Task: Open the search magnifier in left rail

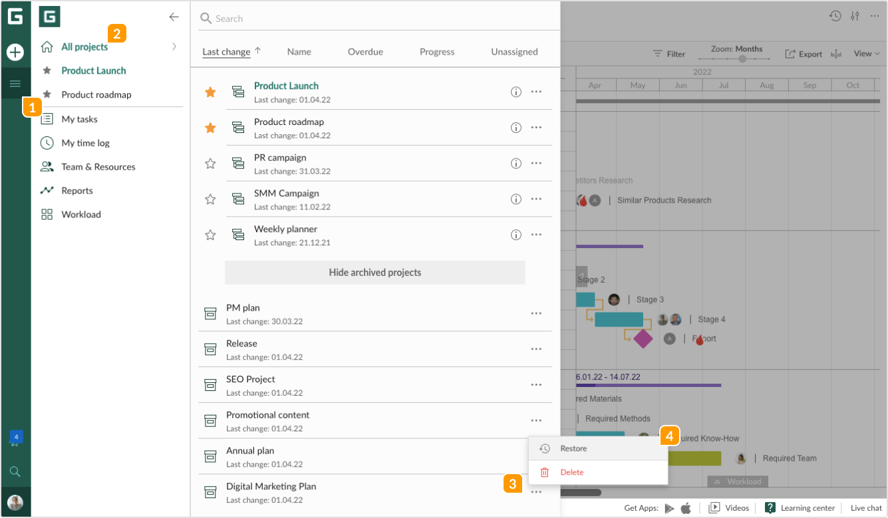Action: click(x=15, y=471)
